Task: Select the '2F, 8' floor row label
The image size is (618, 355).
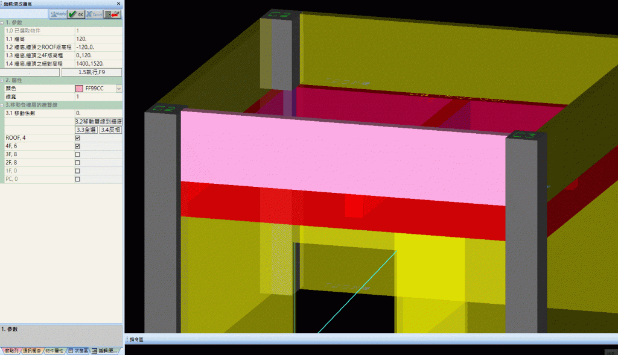Action: [11, 163]
